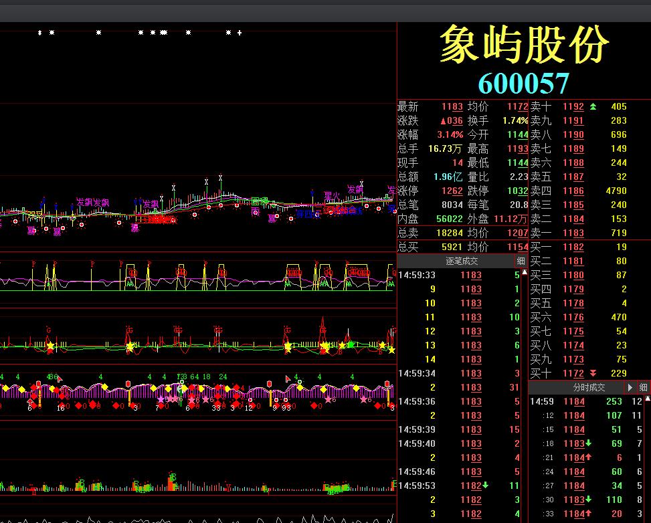Open detail view via 细 beside 分时成交
Viewport: 651px width, 523px height.
(643, 387)
